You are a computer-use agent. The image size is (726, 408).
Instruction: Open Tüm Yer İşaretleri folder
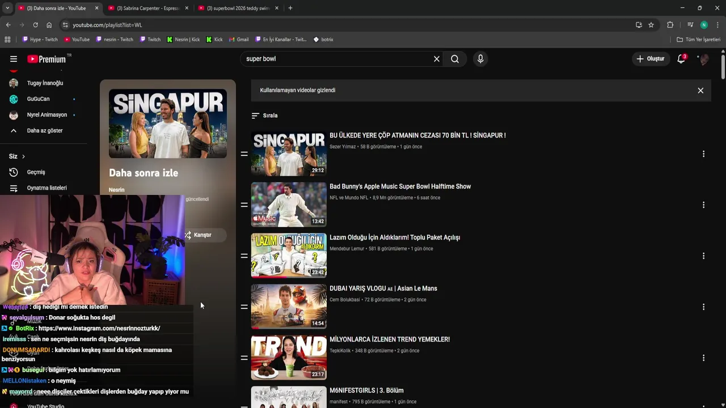pyautogui.click(x=699, y=40)
